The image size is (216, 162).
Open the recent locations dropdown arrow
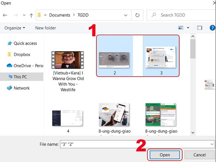pos(24,15)
